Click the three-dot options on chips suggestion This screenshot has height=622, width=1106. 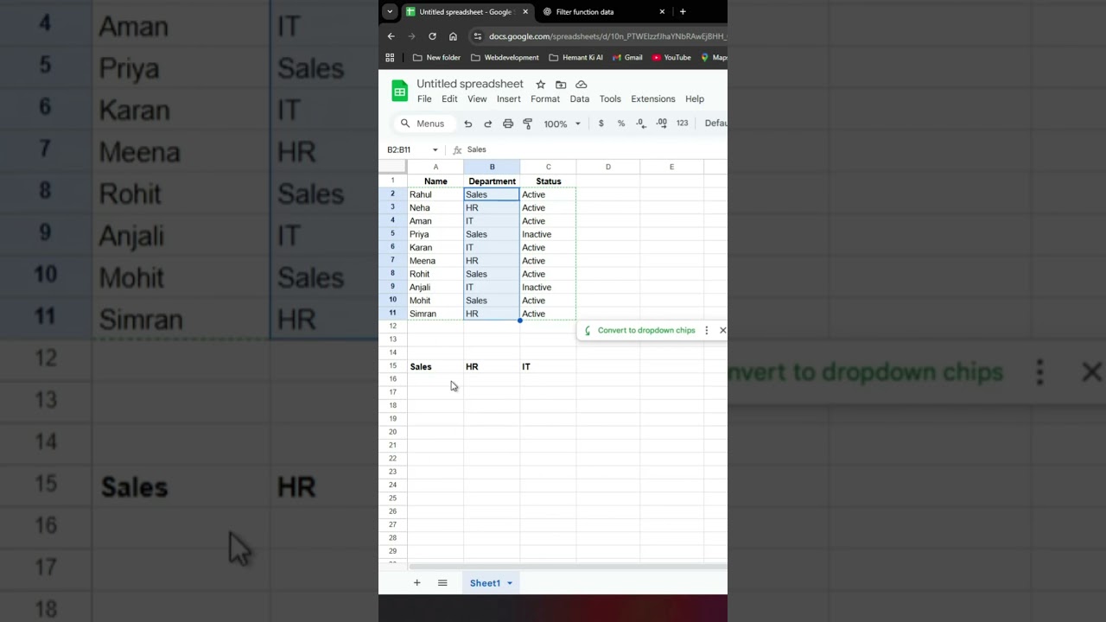707,330
